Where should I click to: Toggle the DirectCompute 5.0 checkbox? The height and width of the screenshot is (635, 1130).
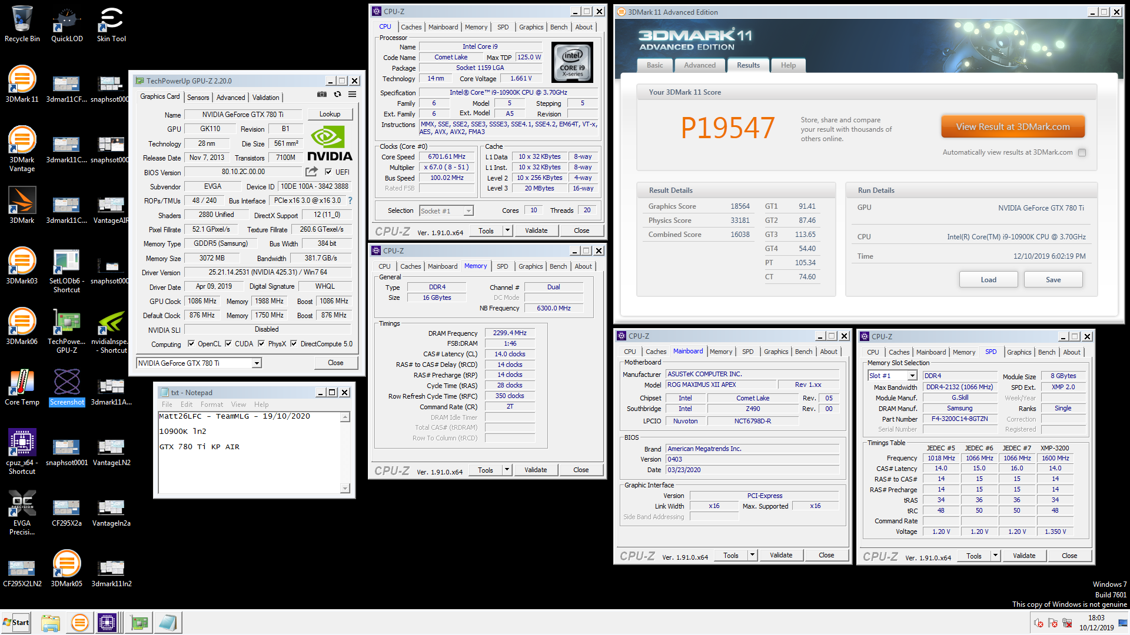pyautogui.click(x=294, y=344)
